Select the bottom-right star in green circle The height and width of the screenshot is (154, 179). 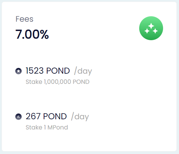click(155, 31)
